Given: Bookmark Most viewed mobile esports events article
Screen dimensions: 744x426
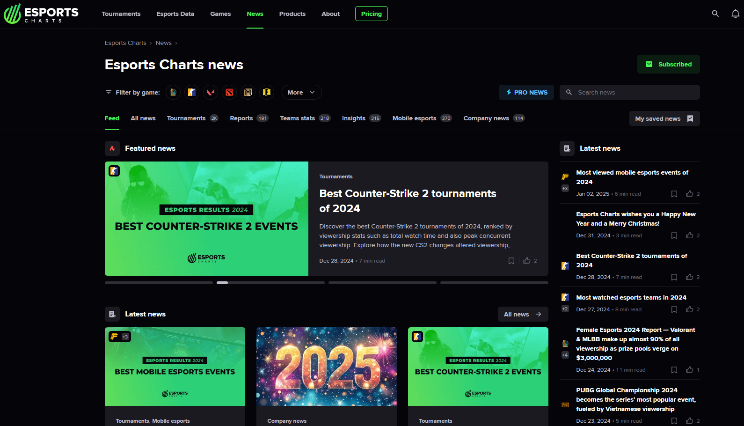Looking at the screenshot, I should pyautogui.click(x=674, y=194).
